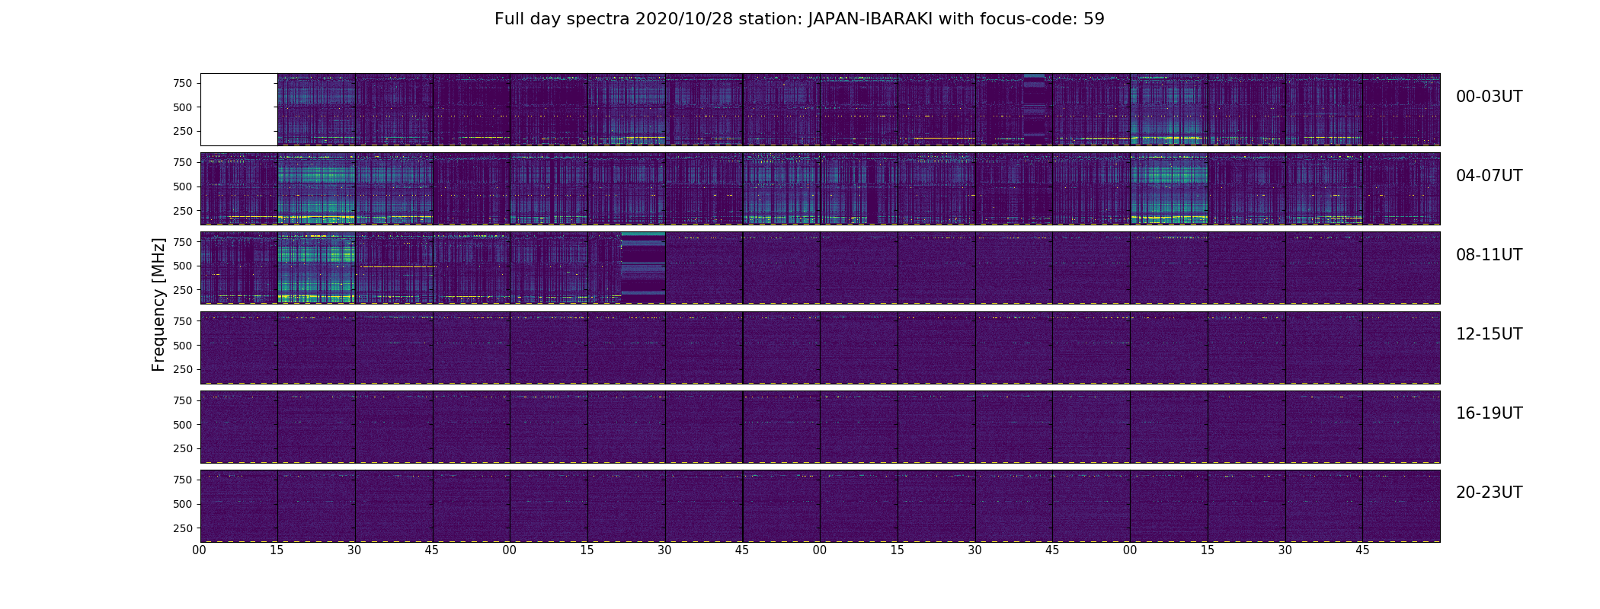This screenshot has width=1600, height=609.
Task: Click the 500 tick of the 16-19UT row
Action: [183, 424]
